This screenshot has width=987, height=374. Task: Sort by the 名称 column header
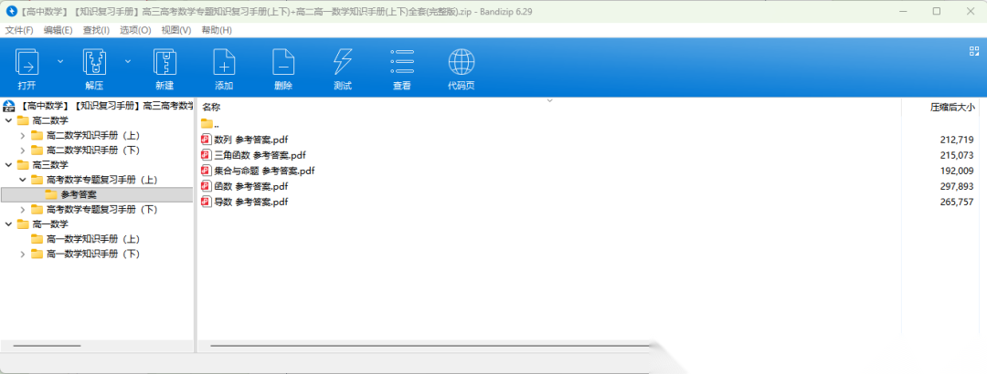click(x=212, y=107)
